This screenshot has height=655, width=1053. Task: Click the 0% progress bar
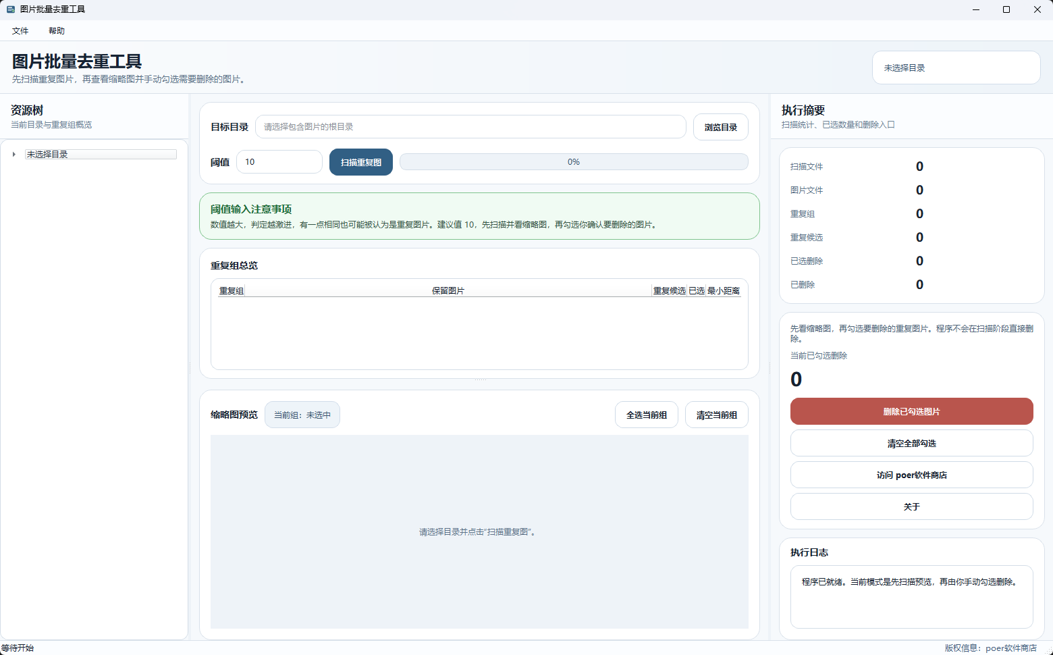tap(574, 162)
